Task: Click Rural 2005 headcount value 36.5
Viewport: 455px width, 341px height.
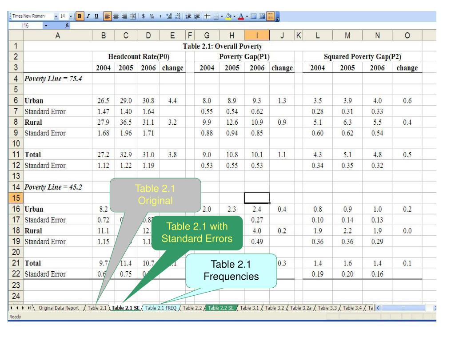Action: click(x=126, y=122)
